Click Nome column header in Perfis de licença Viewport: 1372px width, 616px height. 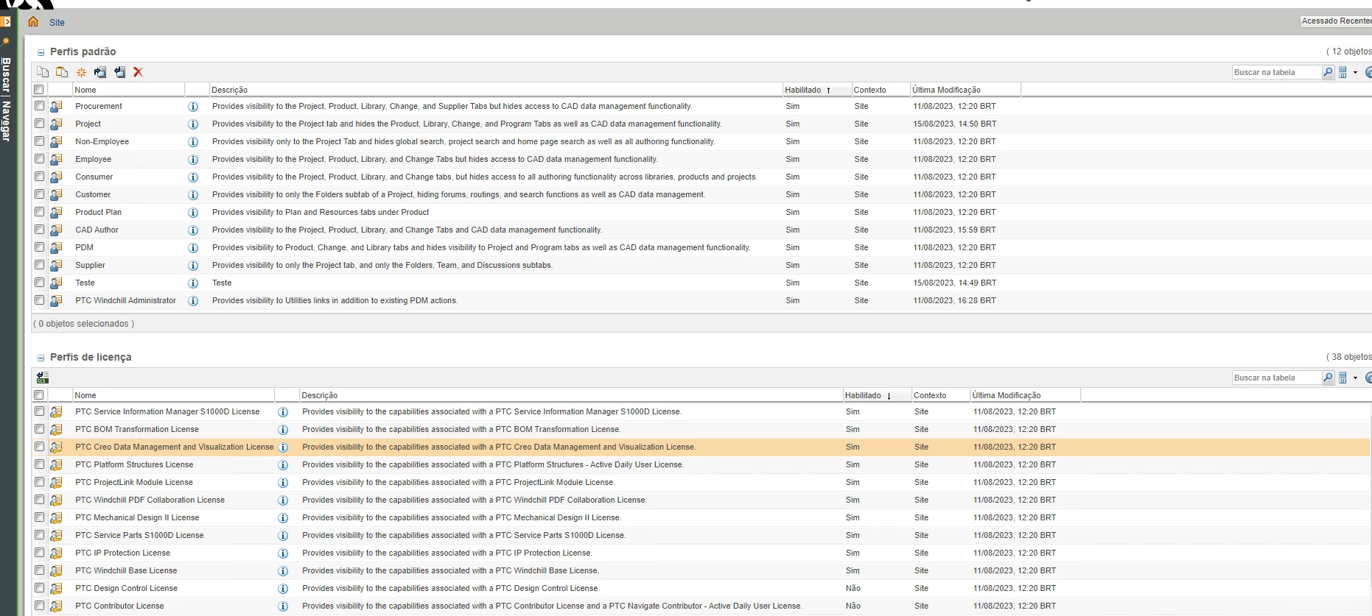tap(173, 395)
